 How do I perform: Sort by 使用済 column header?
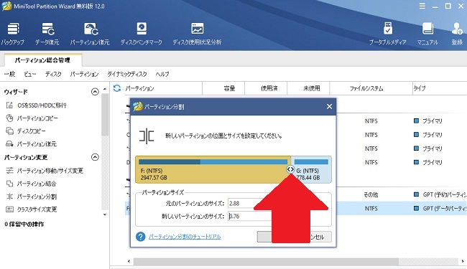[269, 88]
